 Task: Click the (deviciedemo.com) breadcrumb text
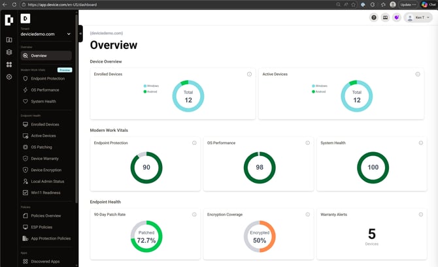(107, 33)
